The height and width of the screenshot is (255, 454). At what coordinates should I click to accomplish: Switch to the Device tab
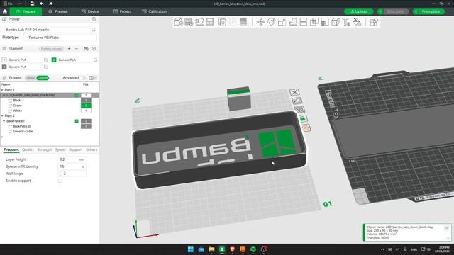tap(90, 11)
